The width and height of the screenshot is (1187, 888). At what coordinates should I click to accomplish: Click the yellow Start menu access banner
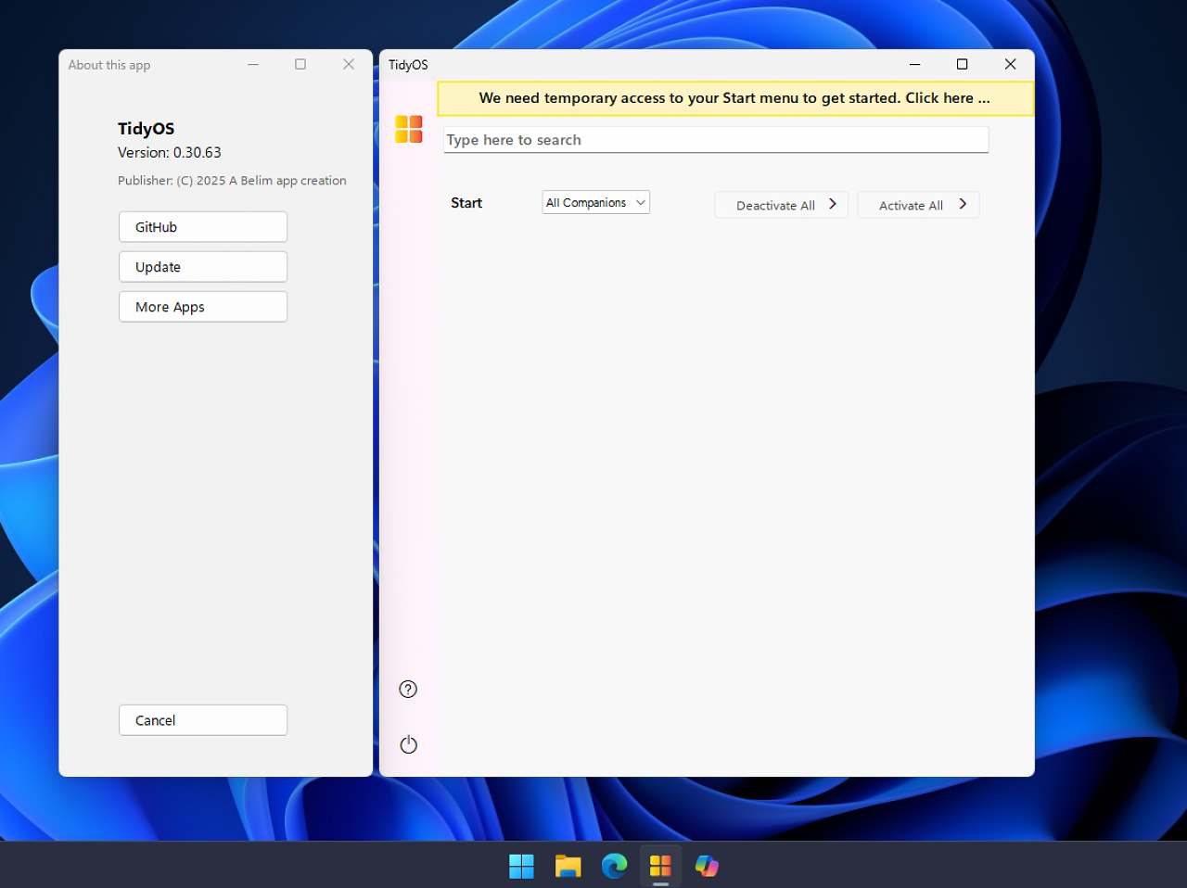coord(734,98)
